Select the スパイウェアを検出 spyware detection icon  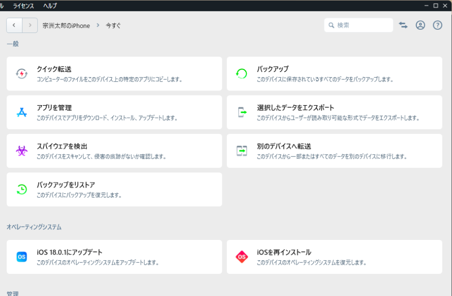pos(21,151)
